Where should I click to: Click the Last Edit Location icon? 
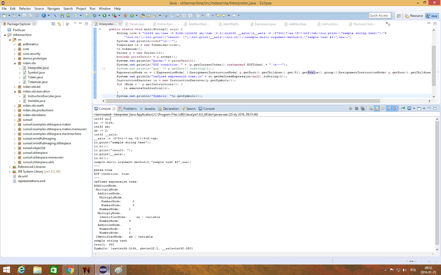[x=218, y=16]
